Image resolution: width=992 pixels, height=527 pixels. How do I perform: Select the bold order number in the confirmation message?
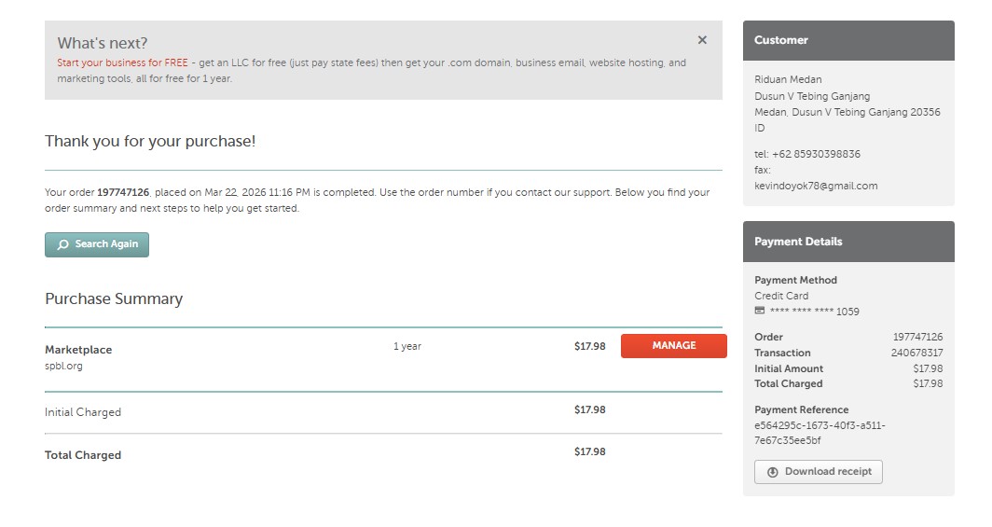[x=123, y=192]
